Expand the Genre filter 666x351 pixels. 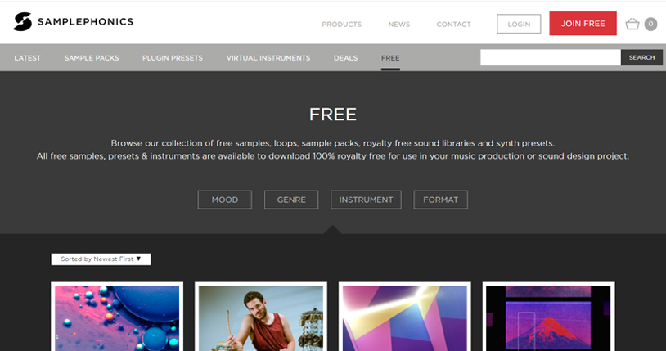click(291, 200)
